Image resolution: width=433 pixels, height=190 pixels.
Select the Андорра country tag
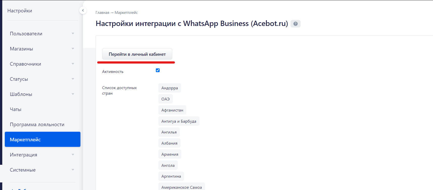[170, 88]
